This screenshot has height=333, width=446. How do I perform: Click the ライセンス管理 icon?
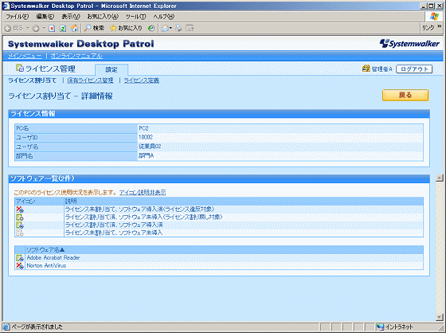(20, 69)
